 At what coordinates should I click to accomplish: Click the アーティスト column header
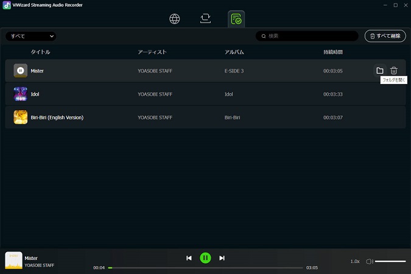pos(152,52)
